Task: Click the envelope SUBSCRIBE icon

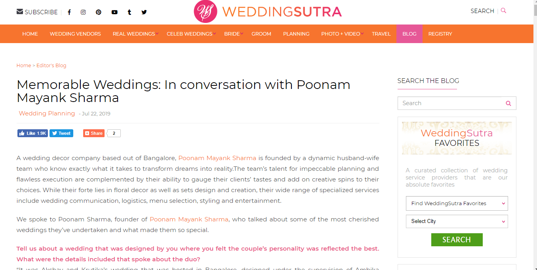Action: pyautogui.click(x=20, y=11)
